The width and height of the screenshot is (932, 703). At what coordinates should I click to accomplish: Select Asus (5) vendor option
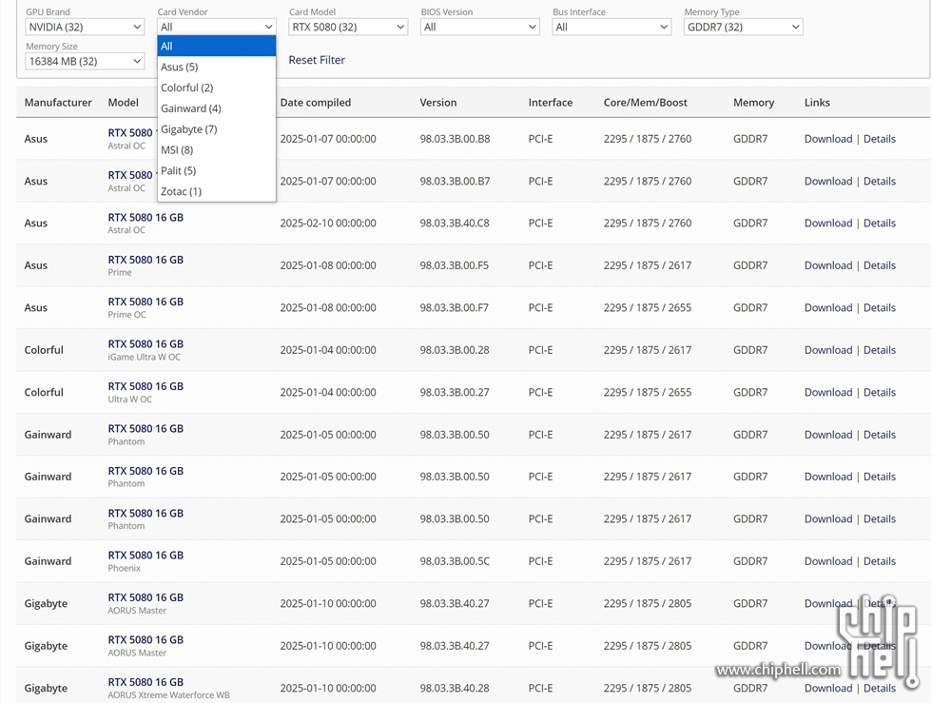point(217,67)
